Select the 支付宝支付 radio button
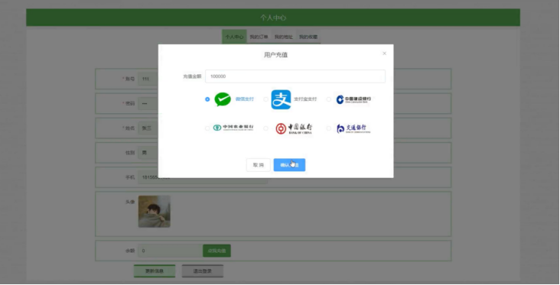This screenshot has height=285, width=560. pyautogui.click(x=265, y=99)
